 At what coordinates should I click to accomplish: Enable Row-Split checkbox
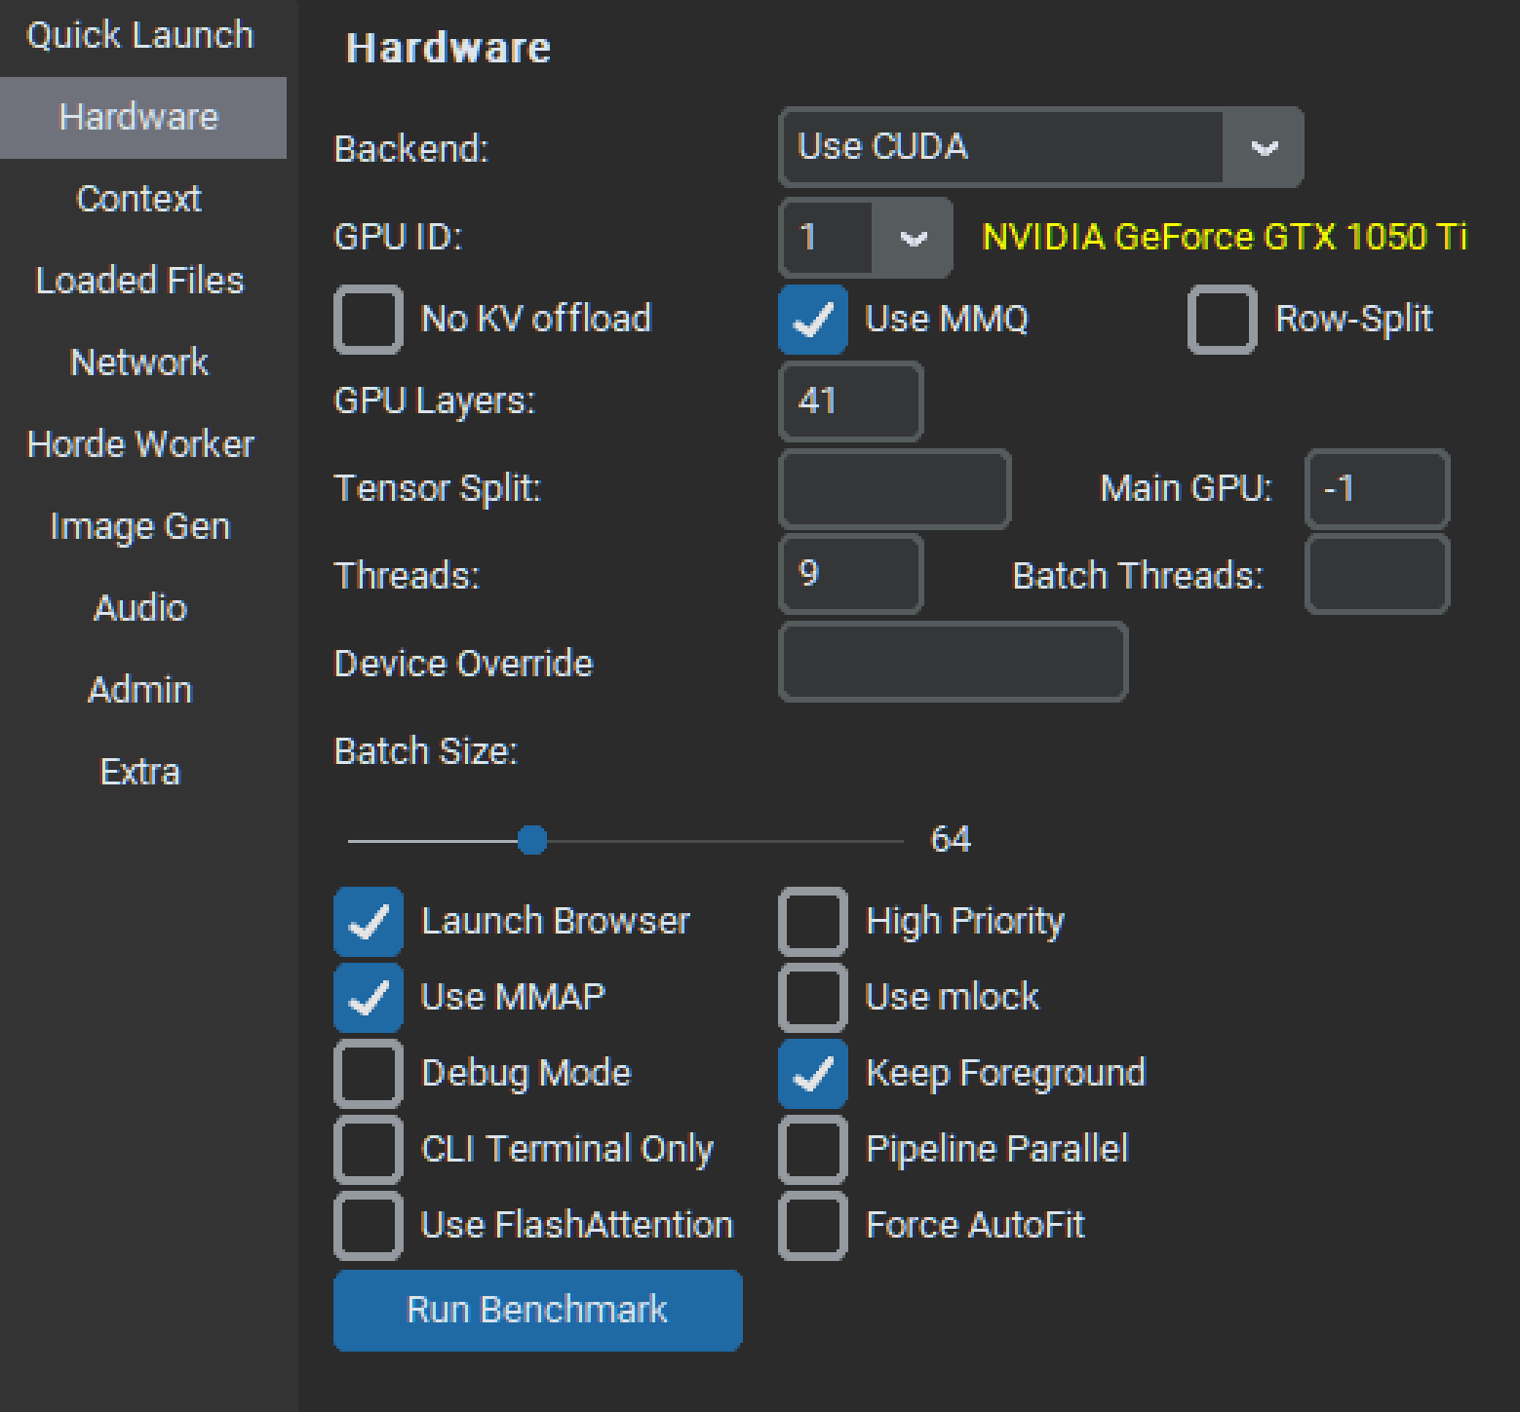coord(1223,320)
